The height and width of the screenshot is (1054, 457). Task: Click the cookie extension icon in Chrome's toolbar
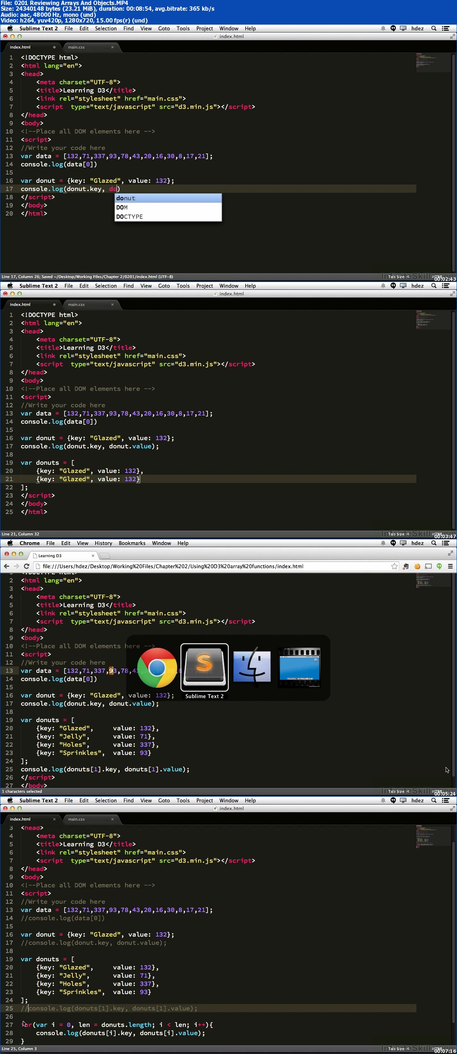point(417,566)
